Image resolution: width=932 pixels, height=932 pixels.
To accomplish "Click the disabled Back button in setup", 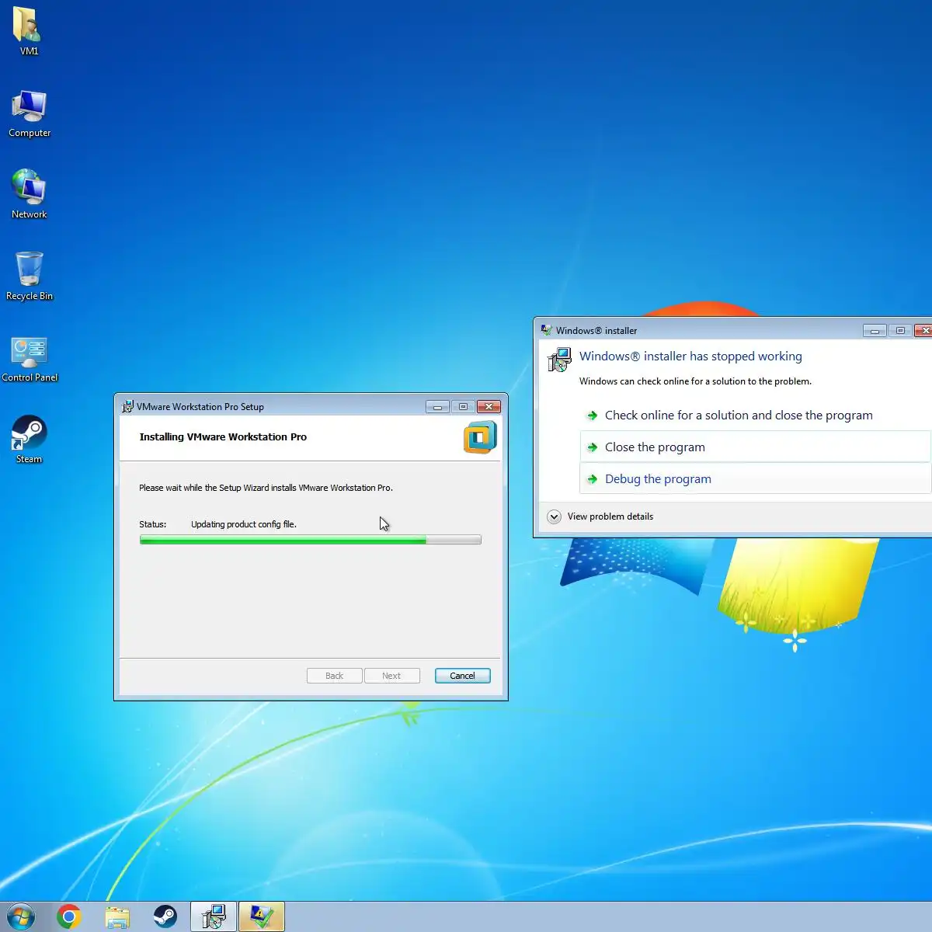I will point(334,676).
